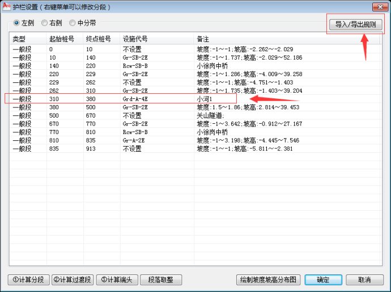Click the app icon in title bar
Image resolution: width=391 pixels, height=292 pixels.
[x=6, y=7]
